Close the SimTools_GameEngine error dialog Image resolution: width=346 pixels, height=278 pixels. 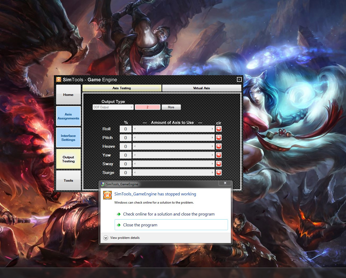coord(225,183)
